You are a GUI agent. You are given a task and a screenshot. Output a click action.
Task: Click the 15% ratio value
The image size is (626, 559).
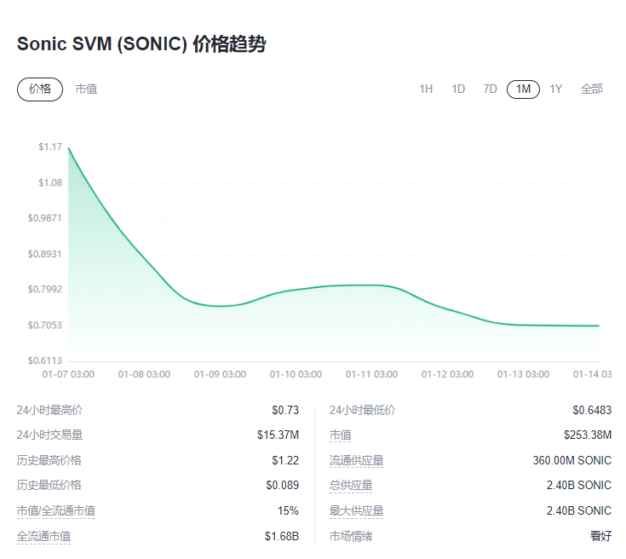click(288, 511)
